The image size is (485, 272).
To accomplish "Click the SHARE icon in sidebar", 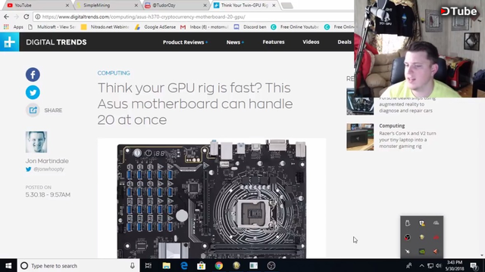I will tap(33, 110).
